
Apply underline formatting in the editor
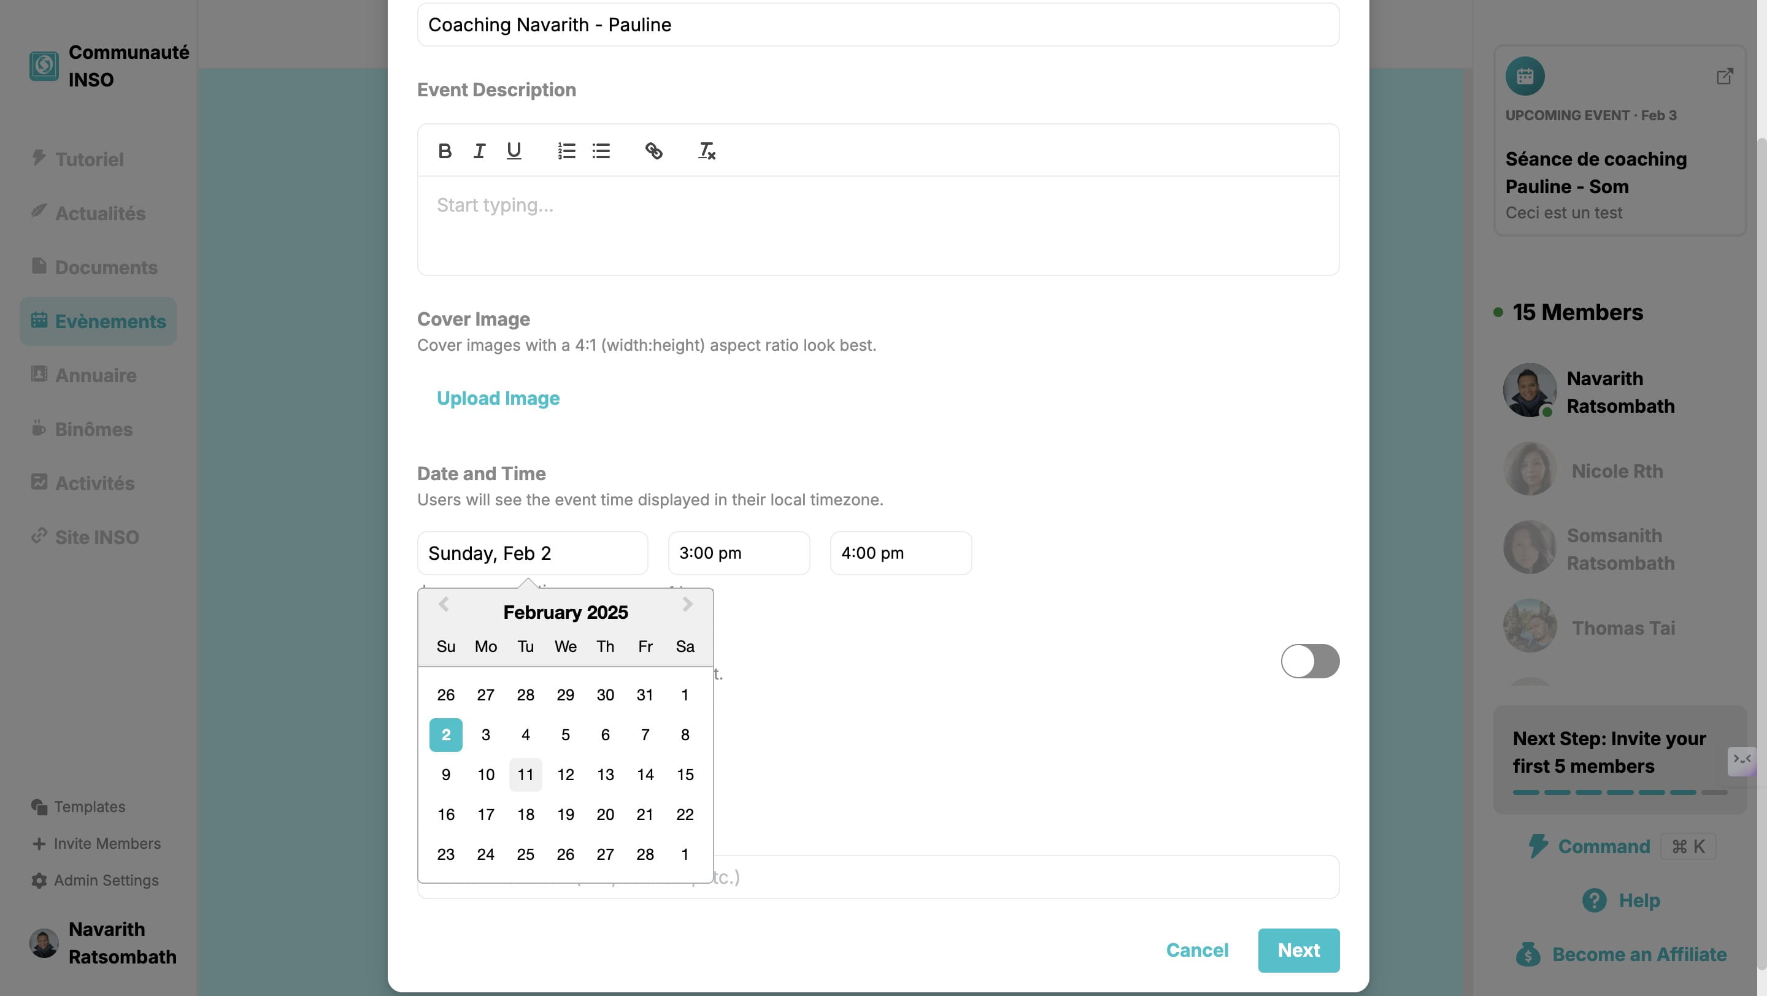(x=514, y=151)
